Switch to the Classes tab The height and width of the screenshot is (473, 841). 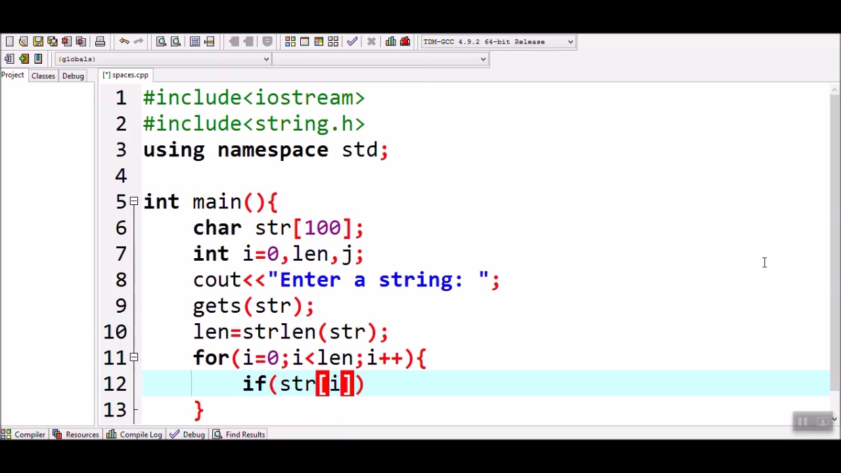(x=43, y=76)
